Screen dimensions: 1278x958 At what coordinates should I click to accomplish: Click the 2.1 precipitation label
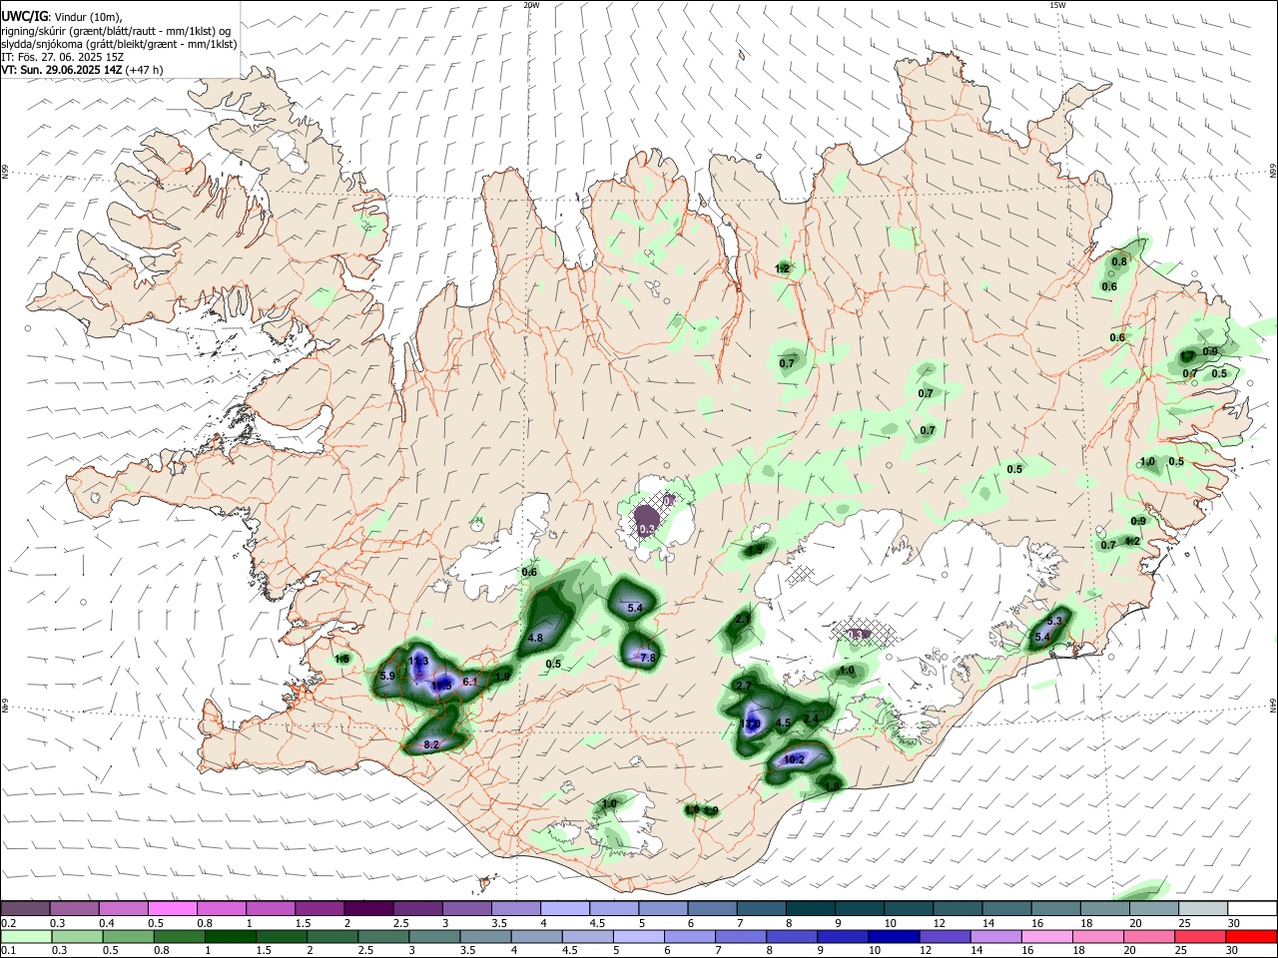click(742, 619)
